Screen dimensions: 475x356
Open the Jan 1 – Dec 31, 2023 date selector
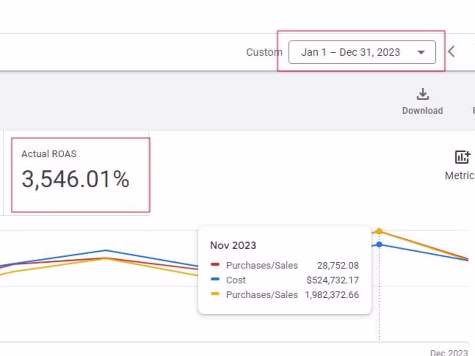(x=351, y=52)
